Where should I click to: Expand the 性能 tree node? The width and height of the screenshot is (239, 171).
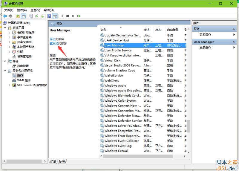10,51
